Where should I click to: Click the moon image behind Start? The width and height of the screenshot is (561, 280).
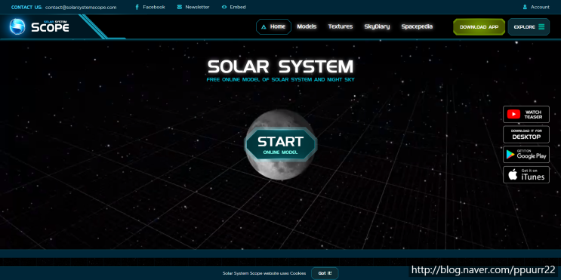pos(281,169)
